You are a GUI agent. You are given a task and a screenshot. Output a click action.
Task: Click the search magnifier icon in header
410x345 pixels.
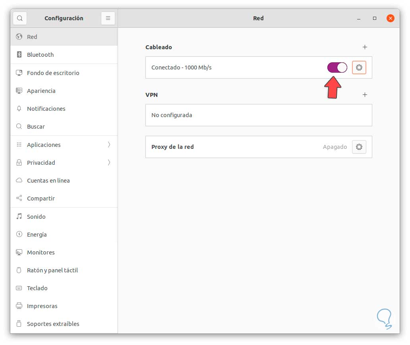tap(20, 18)
